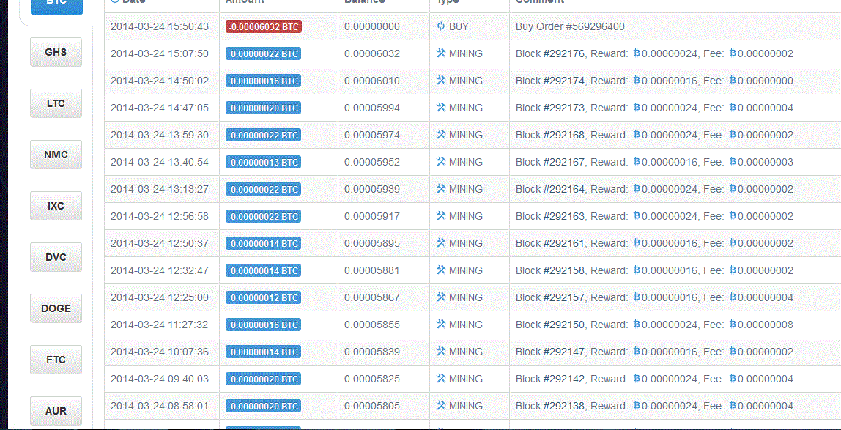Open block #292157 link
Viewport: 841px width, 430px height.
click(x=563, y=297)
